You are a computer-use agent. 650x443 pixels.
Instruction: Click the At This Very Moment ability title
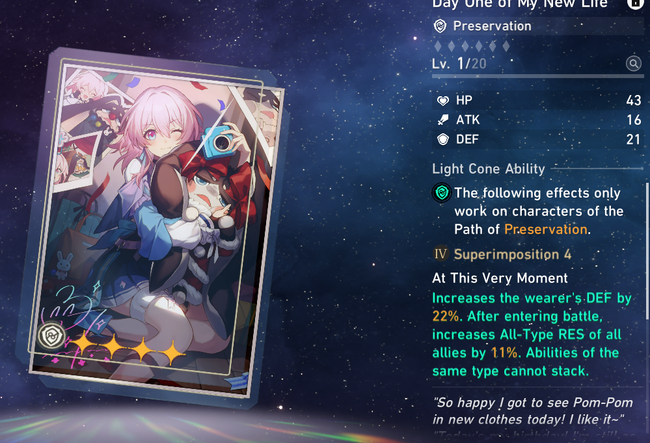click(x=500, y=278)
